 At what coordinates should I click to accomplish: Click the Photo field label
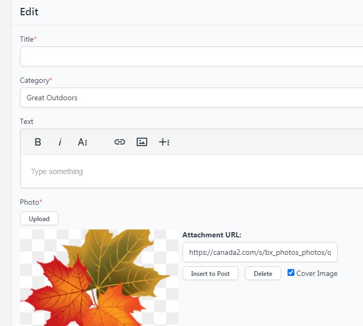[x=30, y=202]
